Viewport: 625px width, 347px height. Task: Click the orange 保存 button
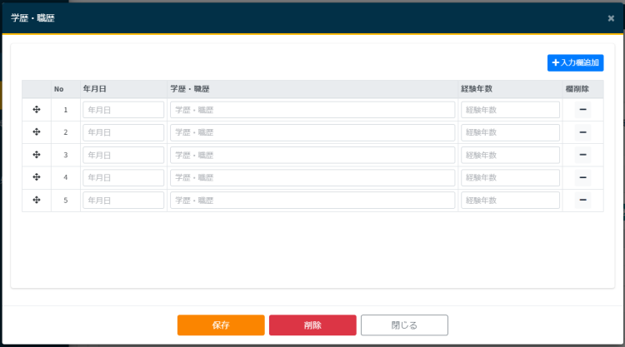tap(221, 325)
